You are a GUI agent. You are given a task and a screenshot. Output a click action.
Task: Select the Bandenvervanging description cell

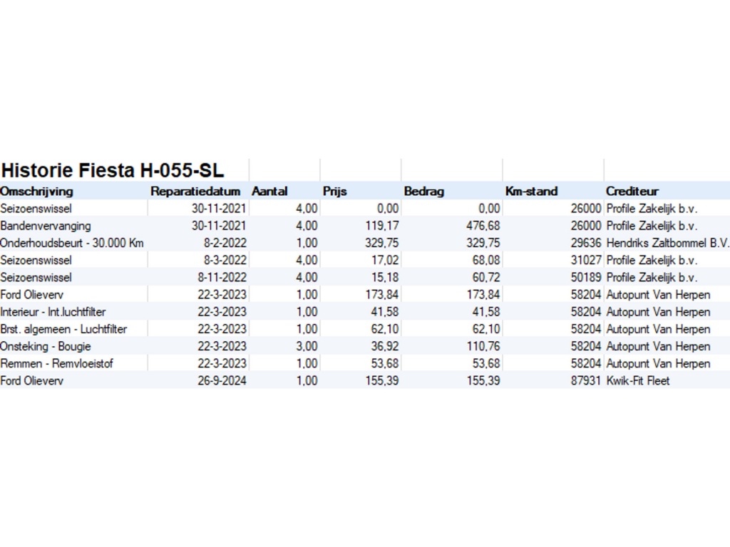[46, 226]
